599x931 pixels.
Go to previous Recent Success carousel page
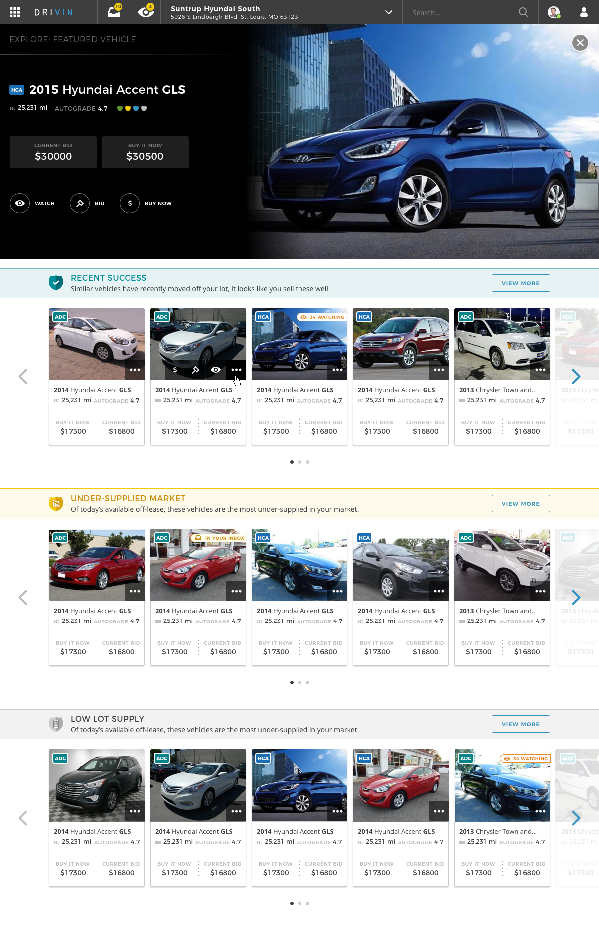point(23,376)
